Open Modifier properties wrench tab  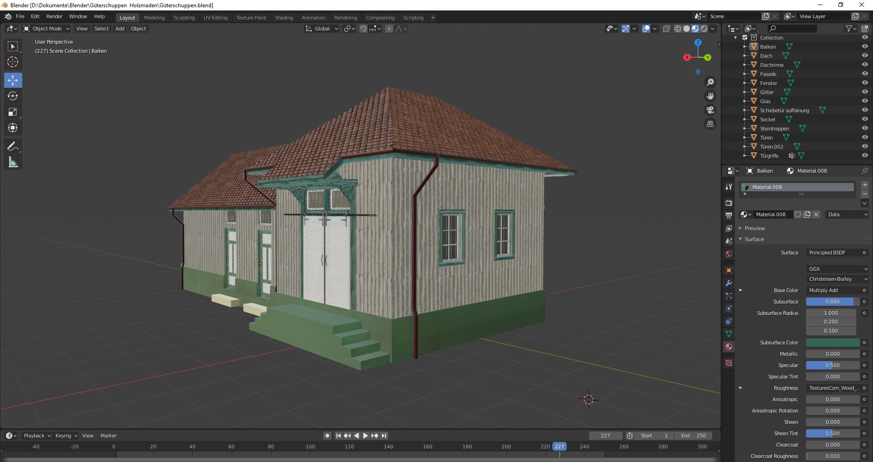729,283
